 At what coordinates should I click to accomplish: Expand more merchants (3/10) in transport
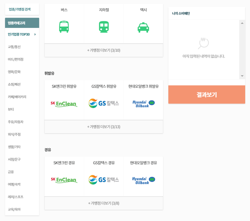pos(104,50)
